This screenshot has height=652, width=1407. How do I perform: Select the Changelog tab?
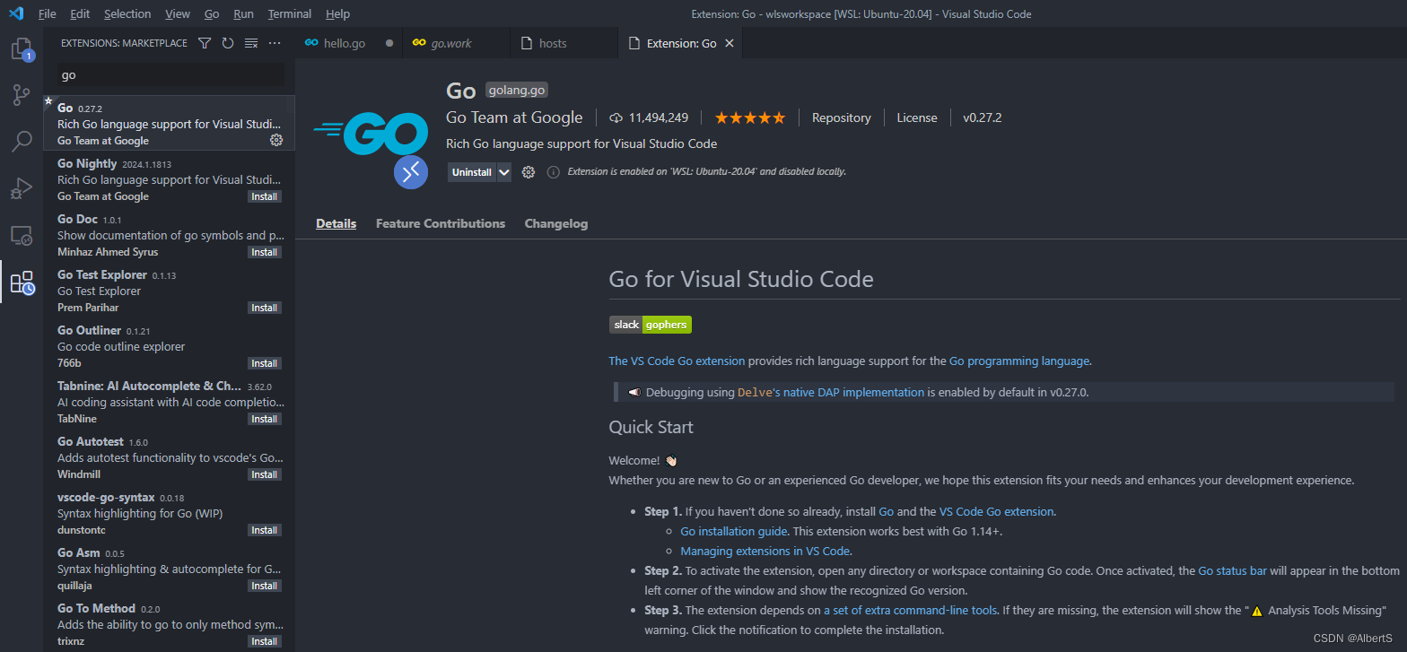(x=556, y=223)
